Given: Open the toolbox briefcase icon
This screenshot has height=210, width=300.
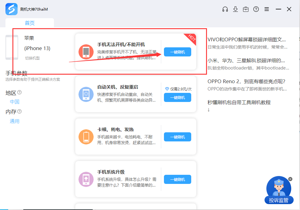Looking at the screenshot, I should (246, 9).
